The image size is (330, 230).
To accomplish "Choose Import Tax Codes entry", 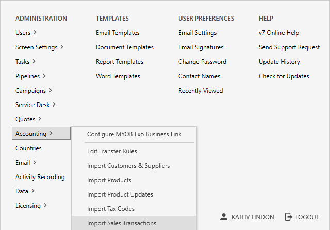I will point(111,209).
